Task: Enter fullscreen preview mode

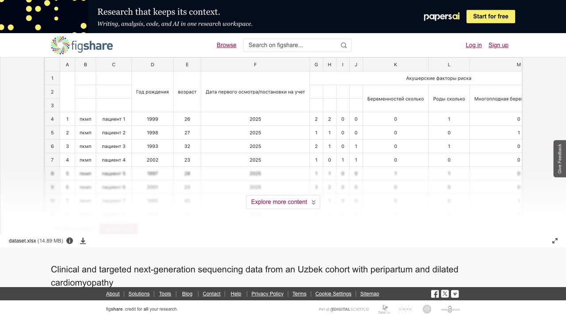Action: [555, 241]
